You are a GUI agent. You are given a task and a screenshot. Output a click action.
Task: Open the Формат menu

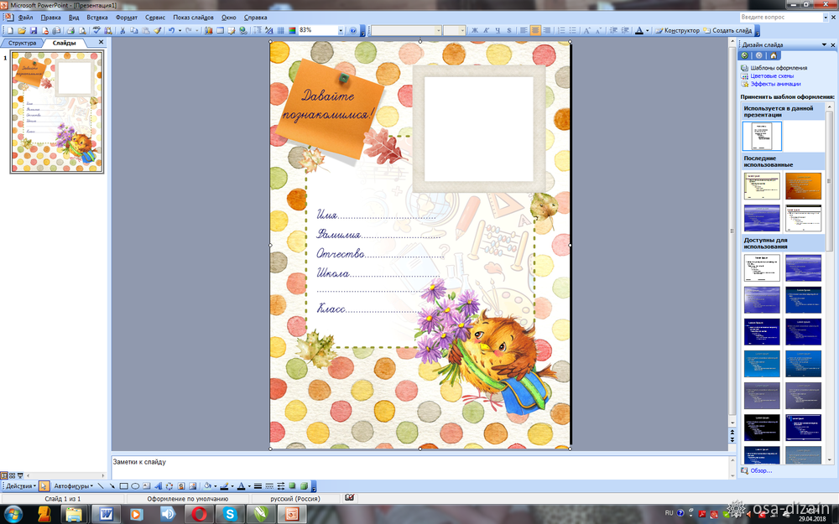coord(127,18)
